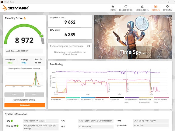Click info icon beside Estimated game performance
This screenshot has height=131, width=175.
pos(89,46)
